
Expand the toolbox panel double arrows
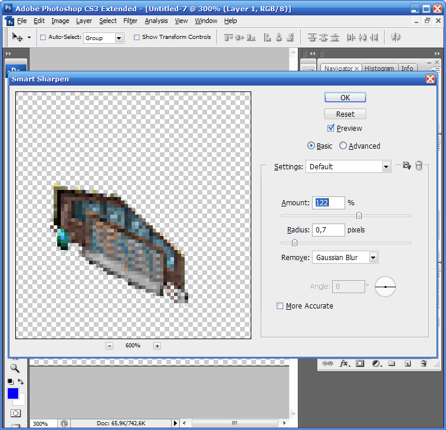coord(8,54)
